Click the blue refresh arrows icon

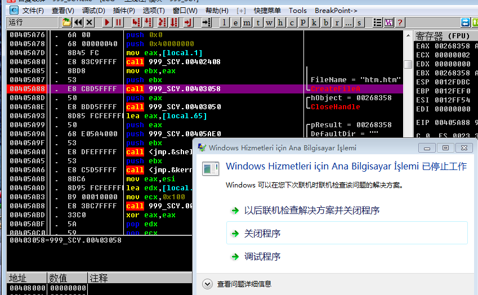(465, 23)
